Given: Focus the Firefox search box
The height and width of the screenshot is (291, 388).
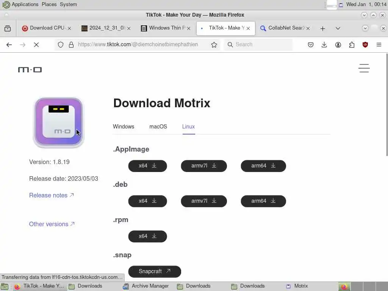Looking at the screenshot, I should tap(258, 45).
